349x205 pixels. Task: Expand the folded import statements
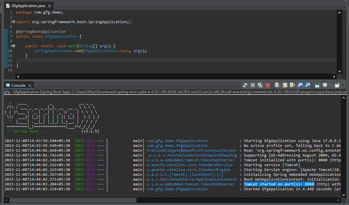pos(14,22)
